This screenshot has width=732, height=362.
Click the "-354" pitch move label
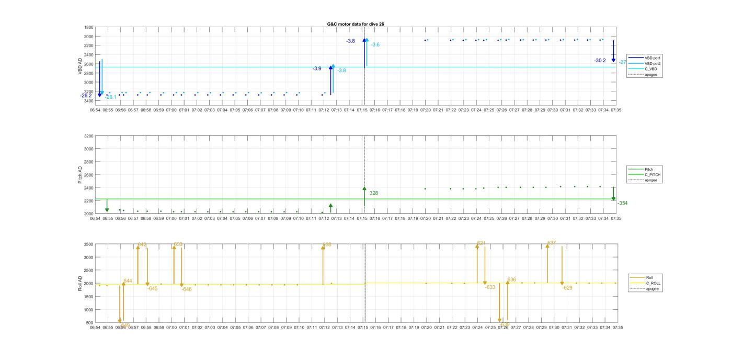pos(622,203)
